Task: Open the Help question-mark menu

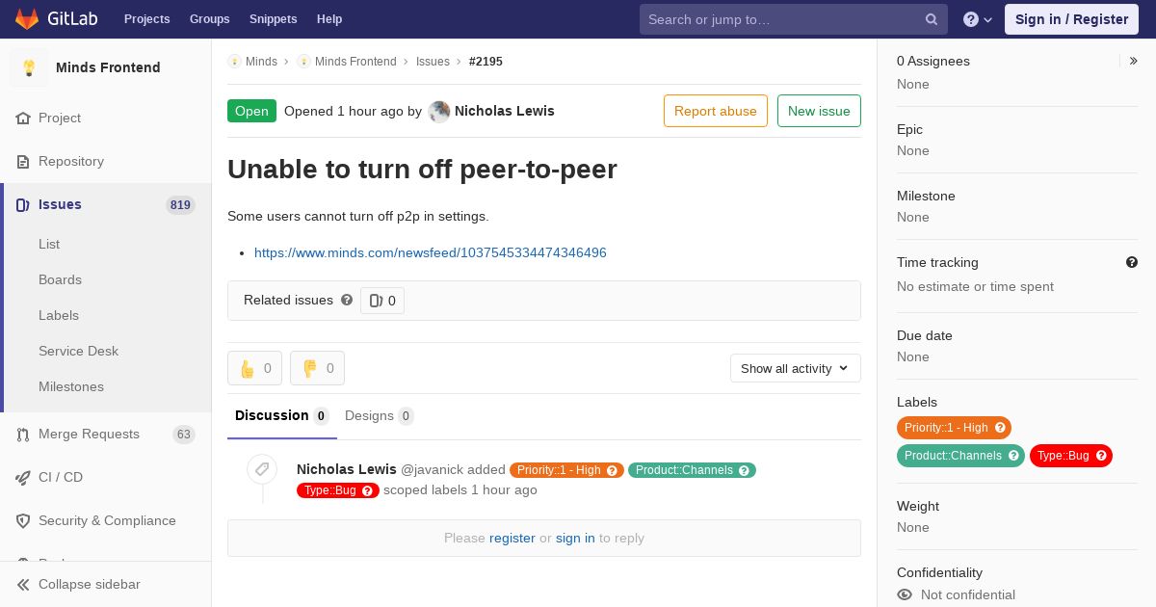Action: click(x=978, y=19)
